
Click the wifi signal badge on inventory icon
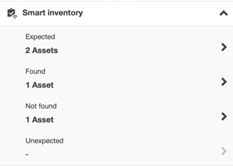15,17
